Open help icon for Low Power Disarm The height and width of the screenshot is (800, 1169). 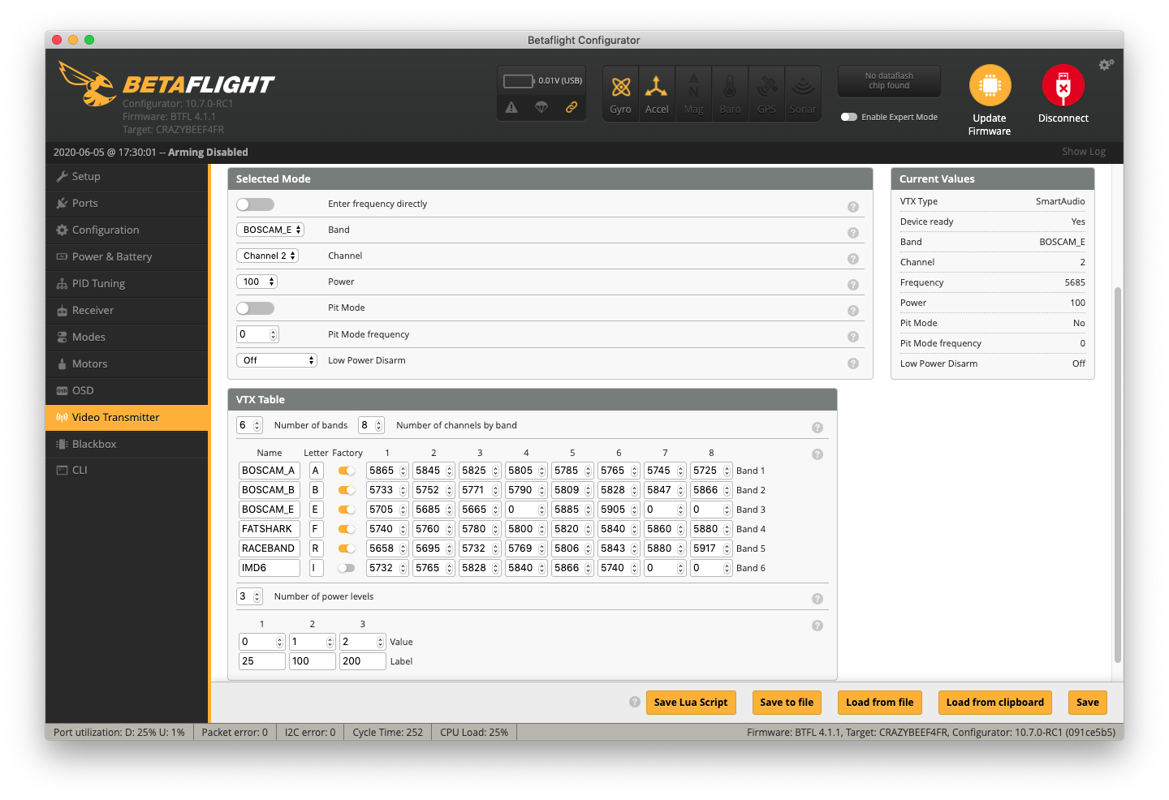853,363
